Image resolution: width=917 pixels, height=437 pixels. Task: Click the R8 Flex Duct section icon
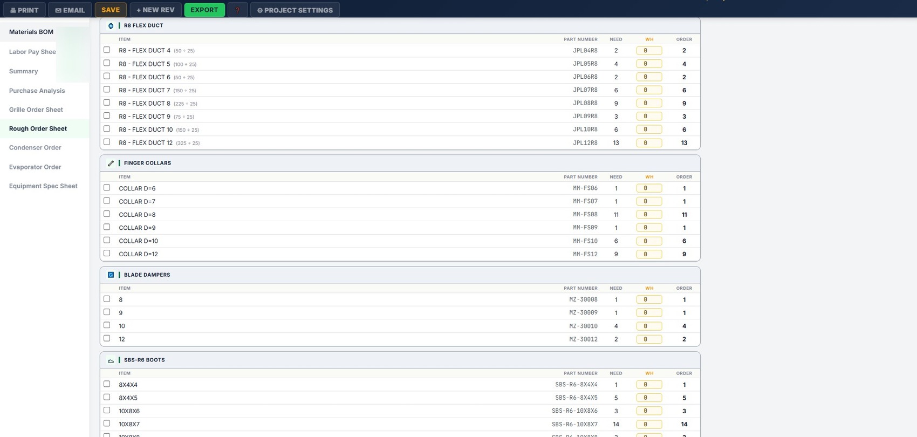111,26
